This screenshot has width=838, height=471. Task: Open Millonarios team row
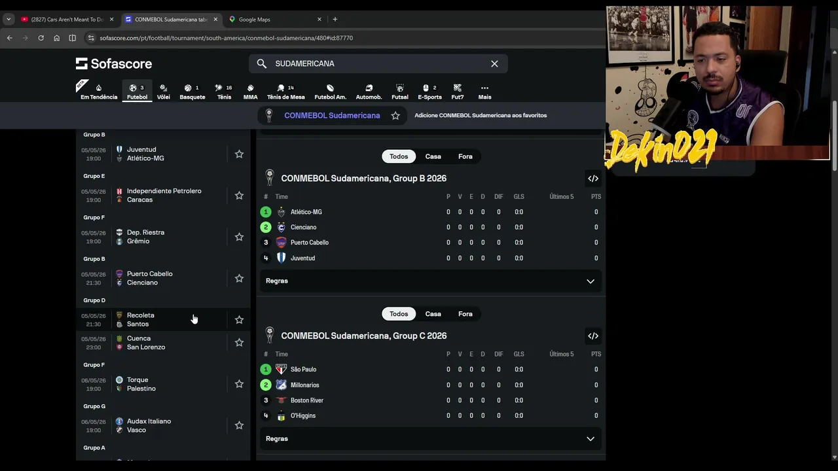[x=430, y=385]
